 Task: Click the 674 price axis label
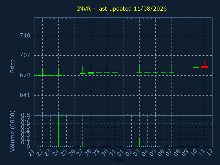coord(25,75)
